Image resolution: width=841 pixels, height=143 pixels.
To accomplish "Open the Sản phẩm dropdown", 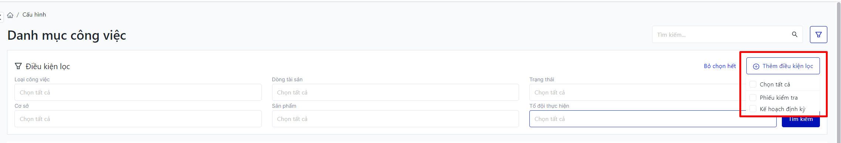I will coord(395,119).
